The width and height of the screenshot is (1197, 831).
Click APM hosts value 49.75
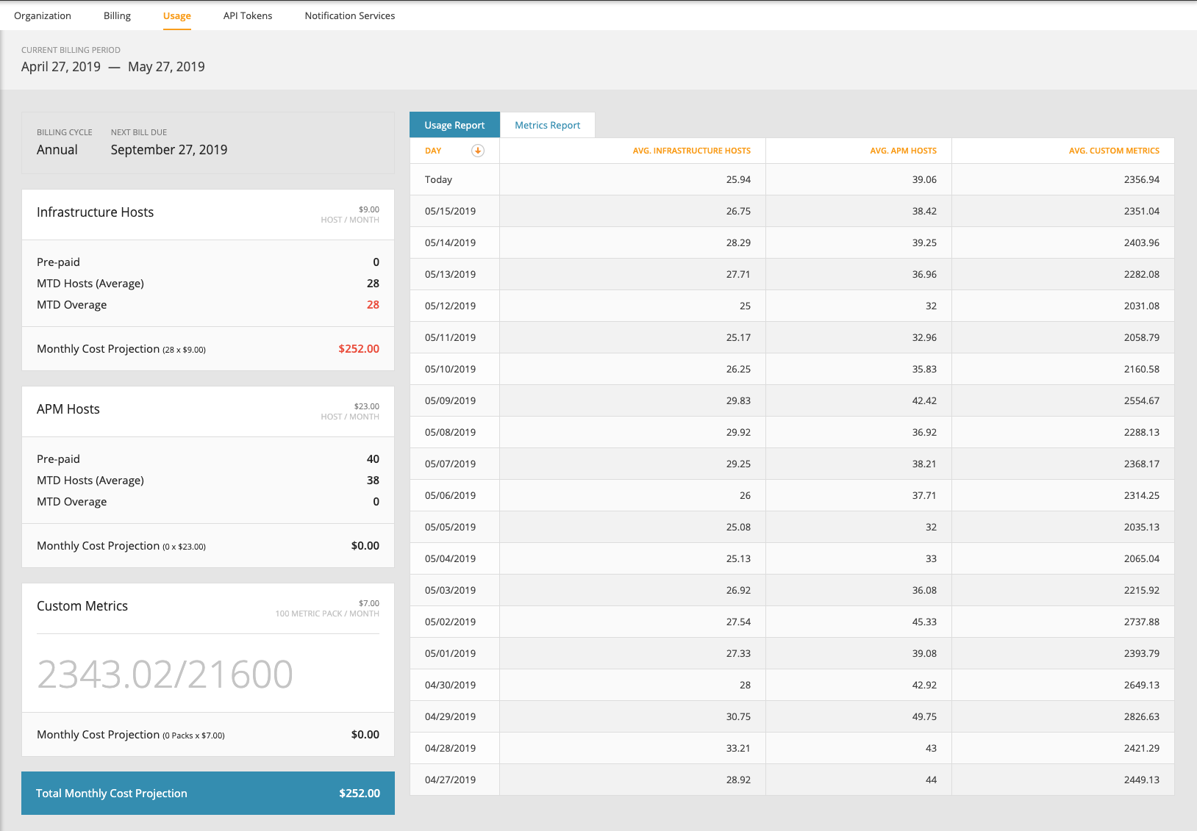924,716
